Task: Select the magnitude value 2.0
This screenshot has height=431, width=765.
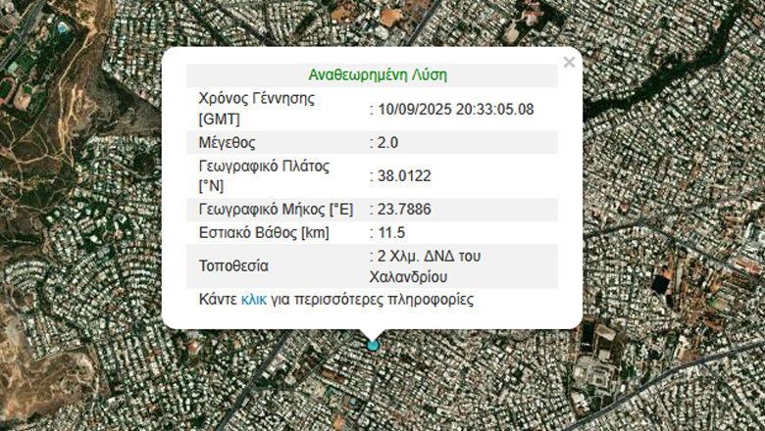Action: click(387, 143)
